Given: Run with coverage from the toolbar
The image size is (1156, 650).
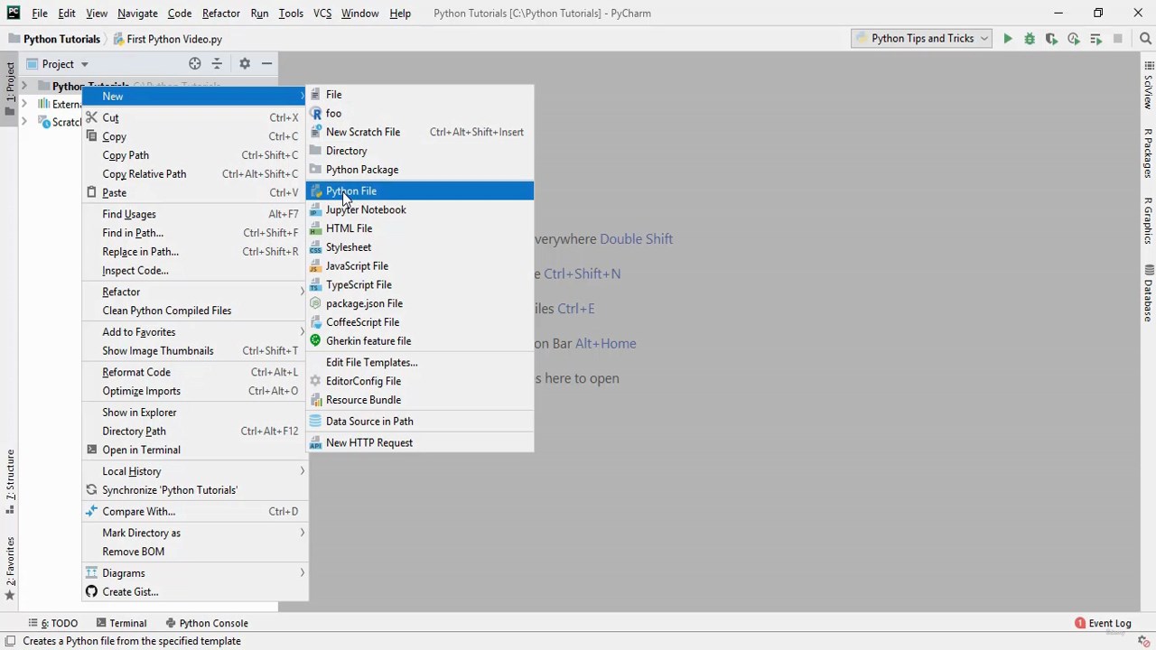Looking at the screenshot, I should [x=1051, y=39].
